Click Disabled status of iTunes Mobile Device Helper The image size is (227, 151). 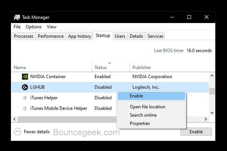pyautogui.click(x=103, y=108)
